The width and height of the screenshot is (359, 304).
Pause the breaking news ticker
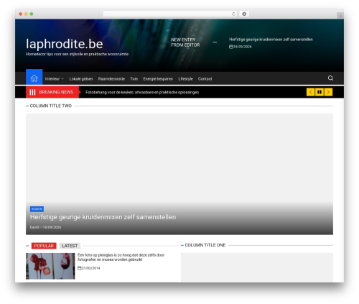point(320,92)
